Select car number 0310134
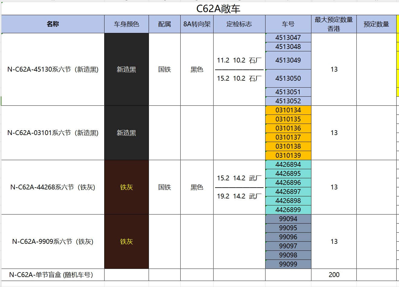 pos(288,110)
